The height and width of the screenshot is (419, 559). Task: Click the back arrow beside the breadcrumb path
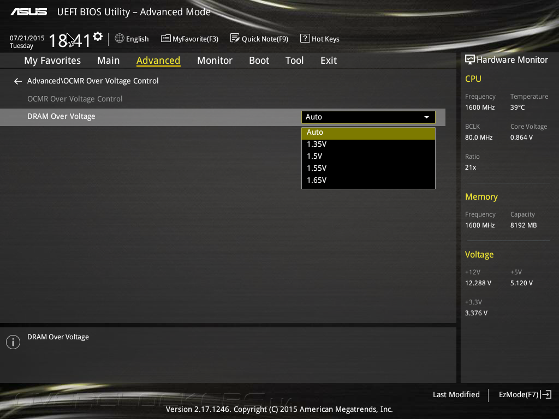tap(18, 81)
